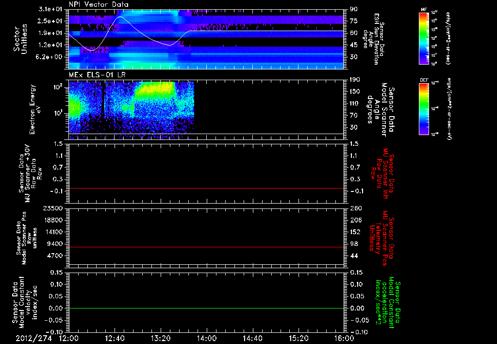
Task: Click the 23500 scanner position tick
Action: (52, 208)
